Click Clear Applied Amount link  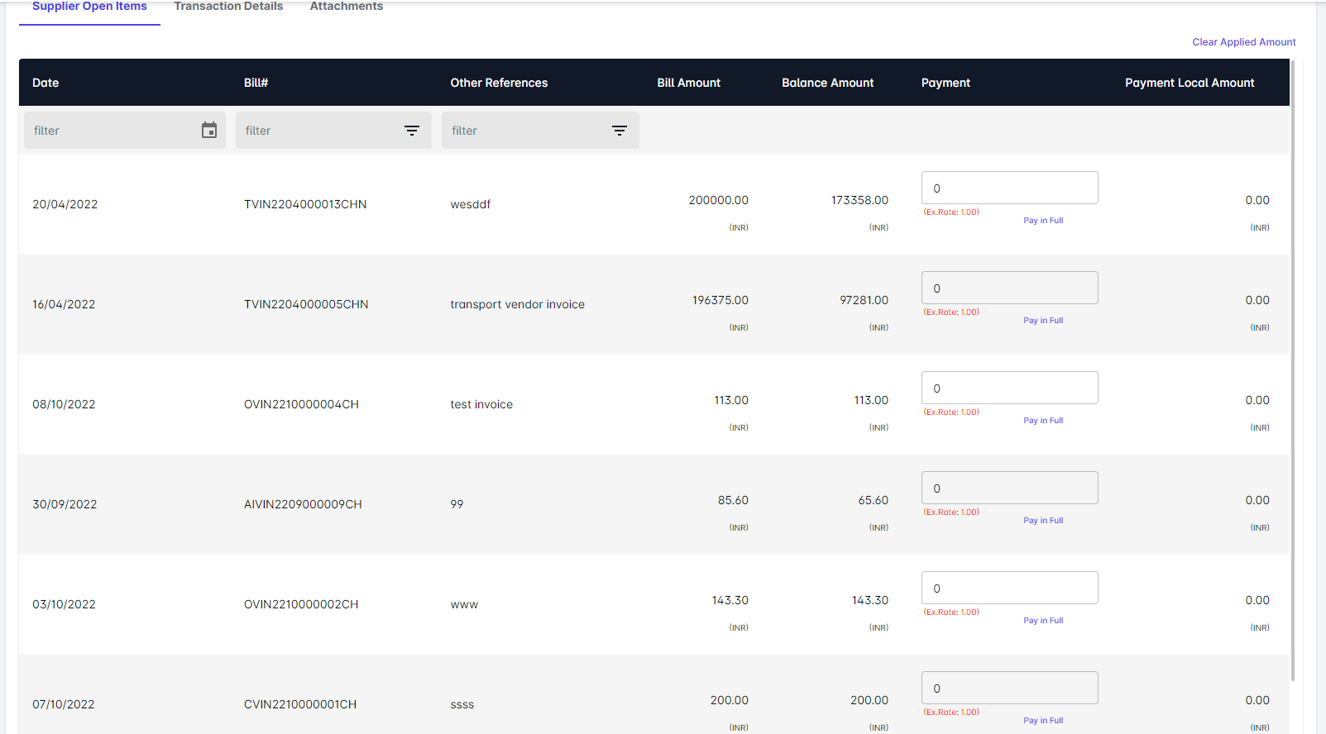[x=1244, y=42]
